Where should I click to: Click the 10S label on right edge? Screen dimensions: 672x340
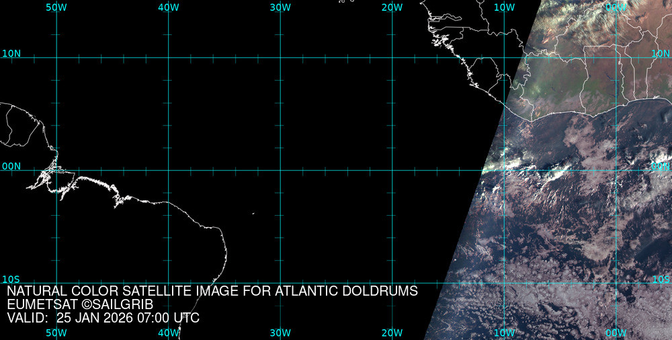661,279
